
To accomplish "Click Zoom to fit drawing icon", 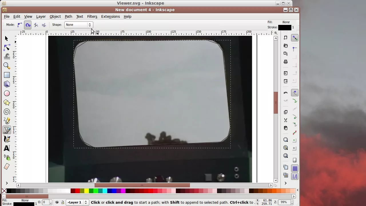I will tap(286, 148).
